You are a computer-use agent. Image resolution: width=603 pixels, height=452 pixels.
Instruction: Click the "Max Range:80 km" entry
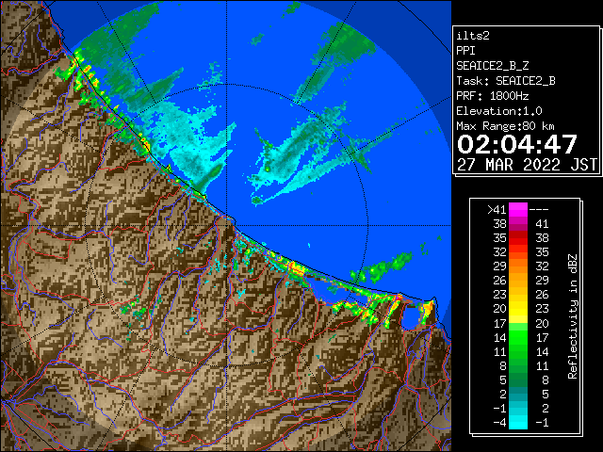(505, 126)
